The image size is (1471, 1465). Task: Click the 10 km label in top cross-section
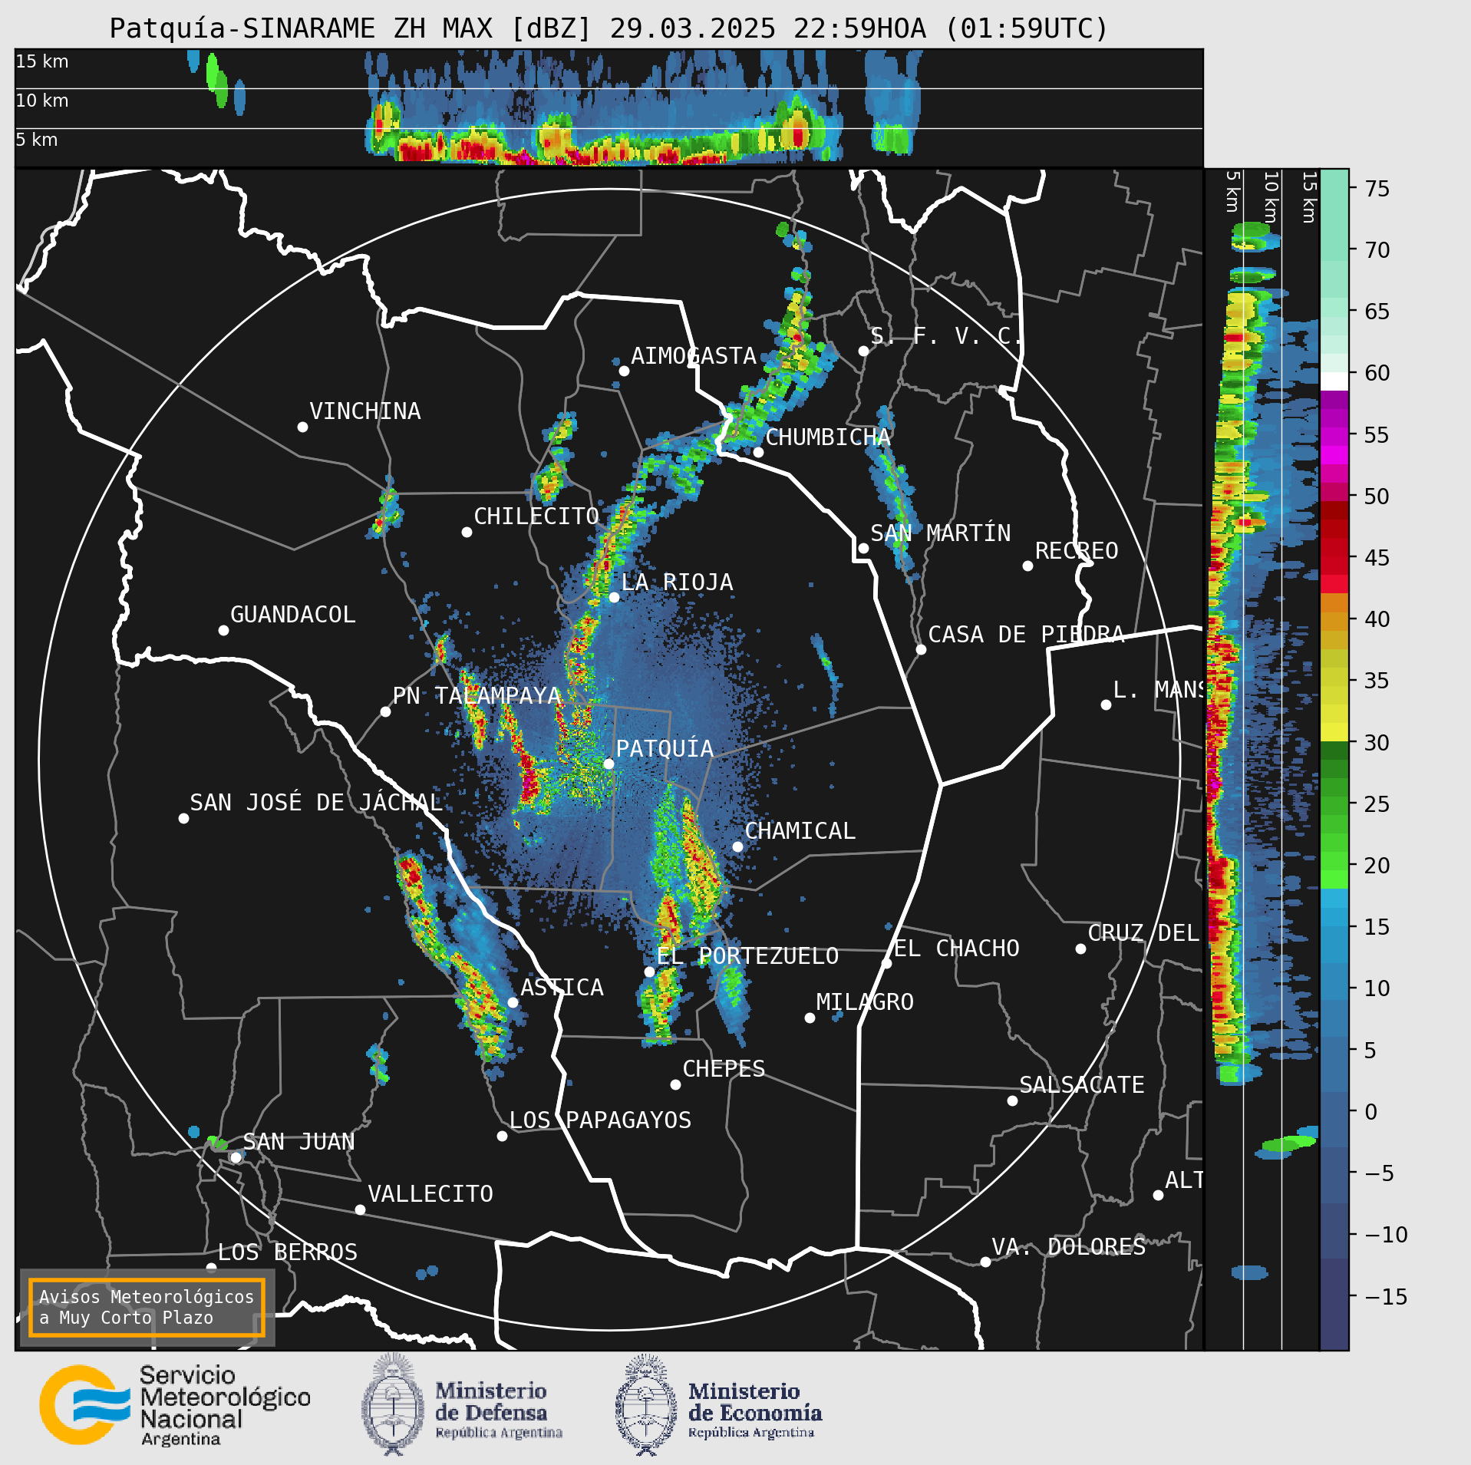[42, 101]
